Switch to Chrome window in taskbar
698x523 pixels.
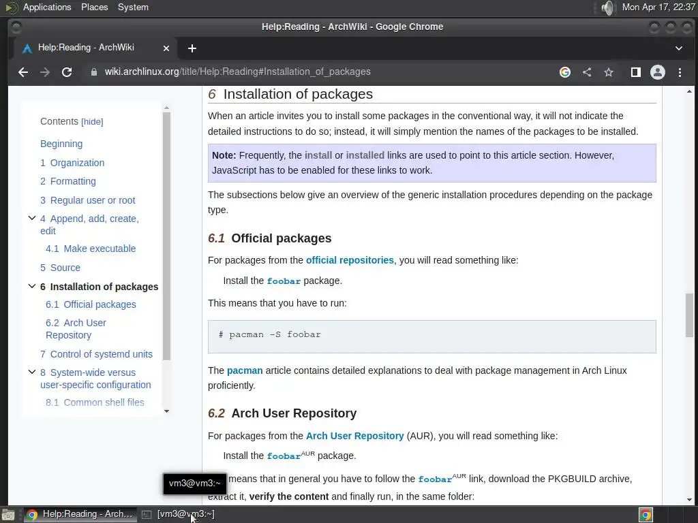pyautogui.click(x=80, y=514)
